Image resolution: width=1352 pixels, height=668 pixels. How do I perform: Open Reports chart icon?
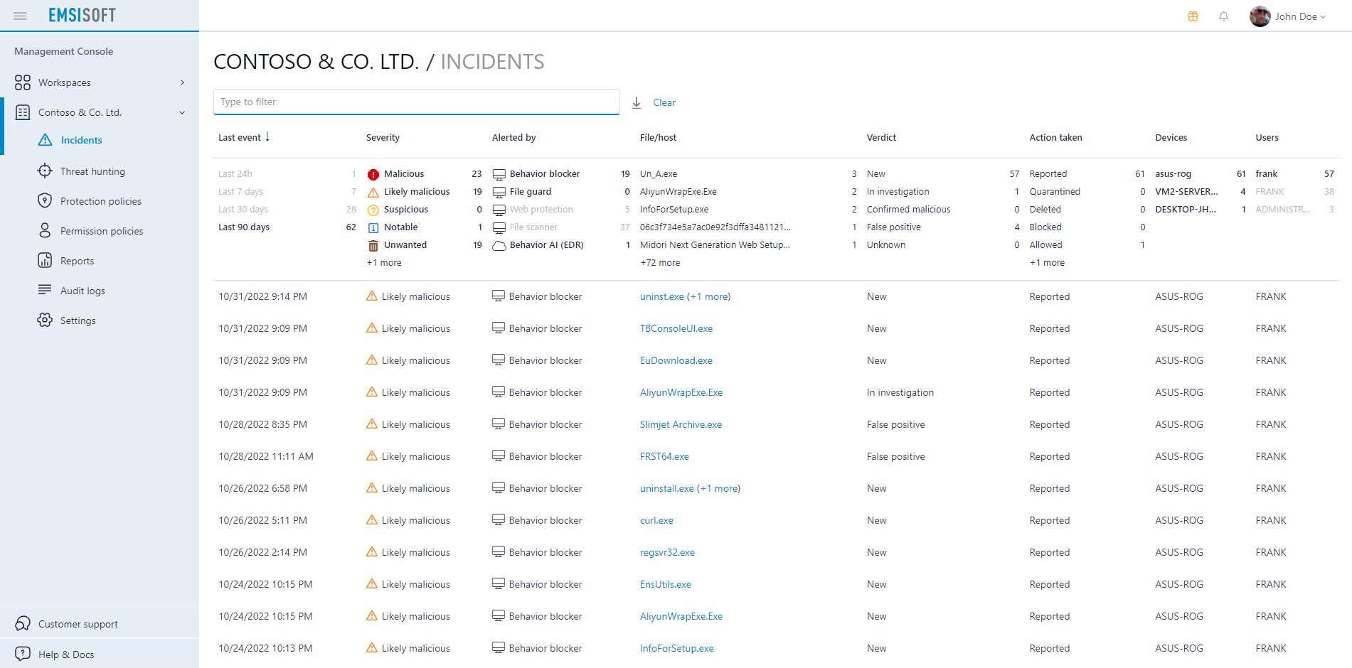pyautogui.click(x=45, y=260)
